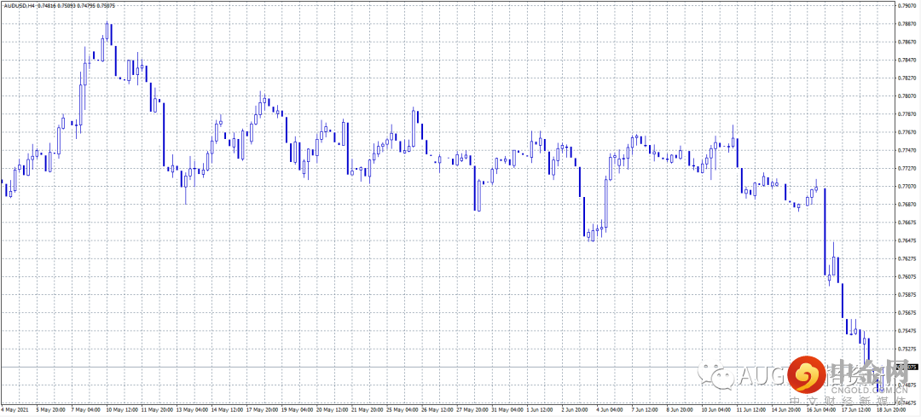The height and width of the screenshot is (417, 921).
Task: Click the WeChat bubble watermark icon
Action: coord(717,375)
